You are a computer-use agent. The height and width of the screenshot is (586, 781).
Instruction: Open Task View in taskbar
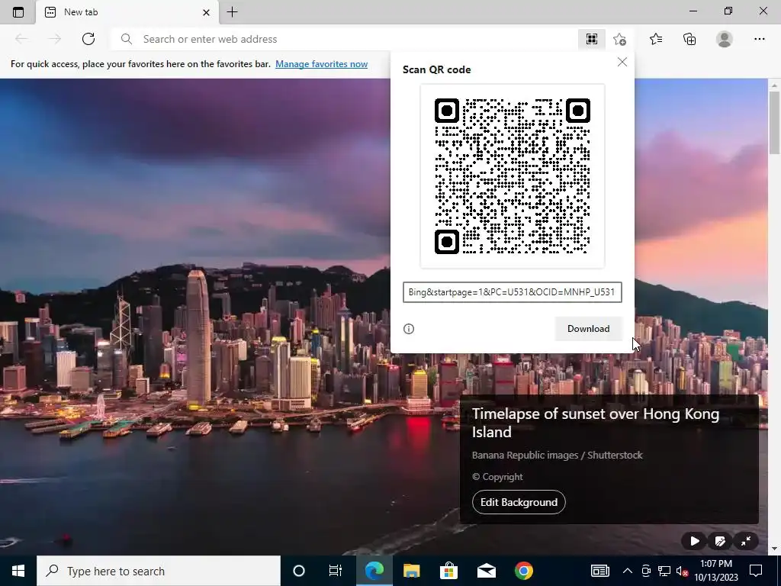(336, 571)
